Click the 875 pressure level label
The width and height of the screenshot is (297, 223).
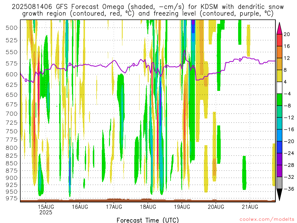pos(11,171)
